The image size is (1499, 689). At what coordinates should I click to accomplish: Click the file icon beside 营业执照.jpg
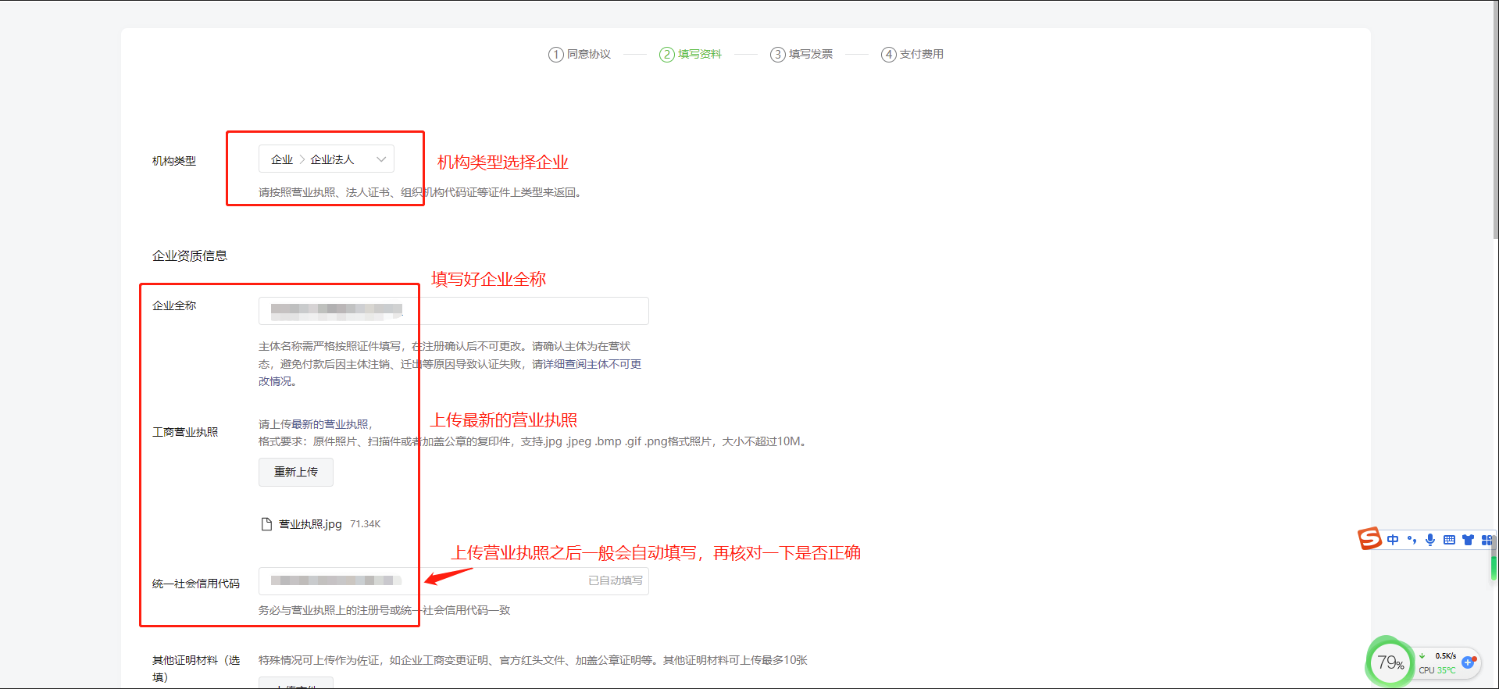coord(266,524)
